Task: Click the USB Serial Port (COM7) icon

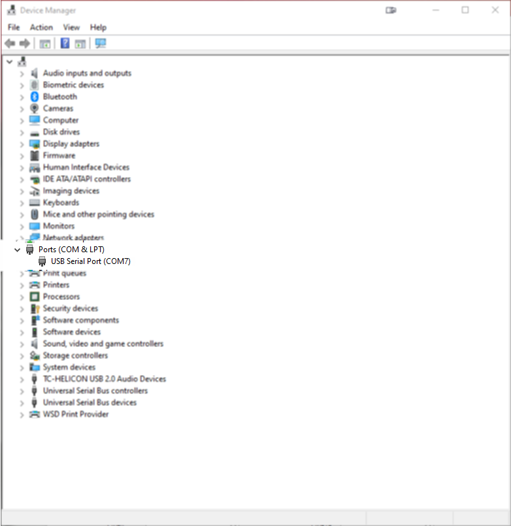Action: pos(42,261)
